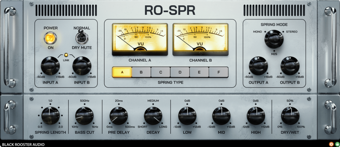Click the SHORT decay label
340x147 pixels.
click(142, 127)
